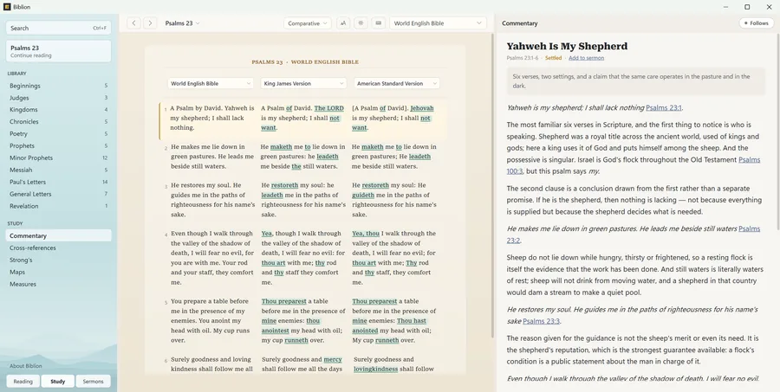Click highlighted "Jehovah" in American Standard verse 1
This screenshot has width=780, height=392.
[422, 108]
